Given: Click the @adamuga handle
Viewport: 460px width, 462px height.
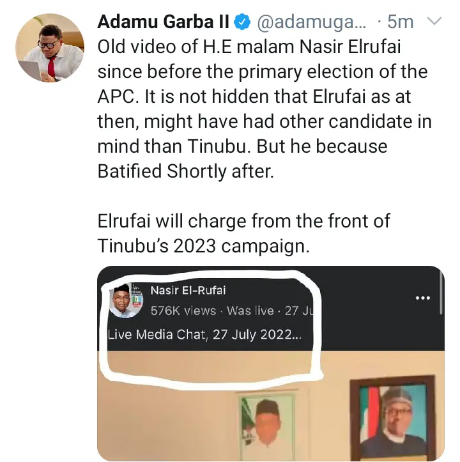Looking at the screenshot, I should 305,23.
